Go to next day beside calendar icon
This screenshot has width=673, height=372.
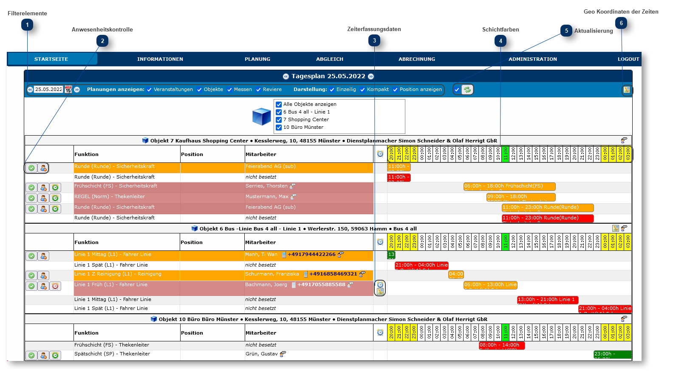pos(77,89)
